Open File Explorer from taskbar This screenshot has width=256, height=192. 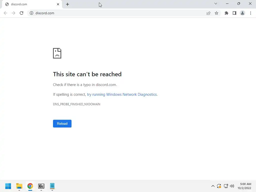click(19, 186)
